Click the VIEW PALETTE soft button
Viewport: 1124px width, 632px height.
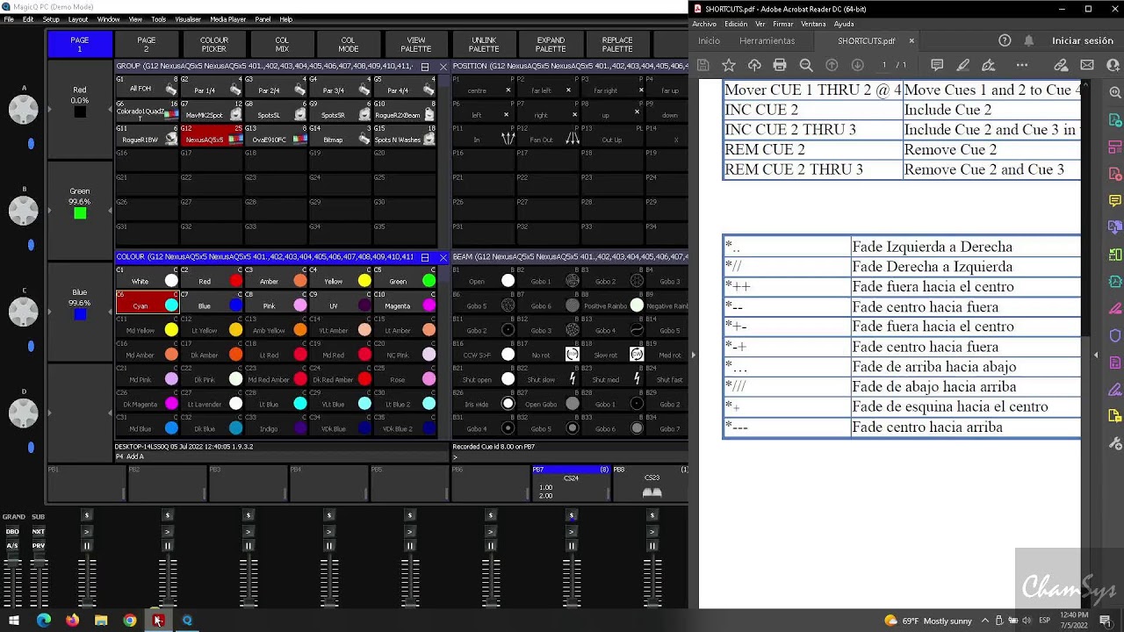416,45
